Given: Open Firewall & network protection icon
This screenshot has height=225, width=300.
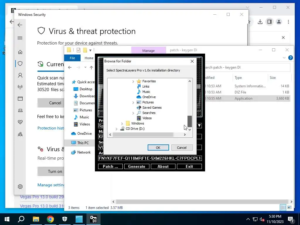Looking at the screenshot, I should (20, 87).
